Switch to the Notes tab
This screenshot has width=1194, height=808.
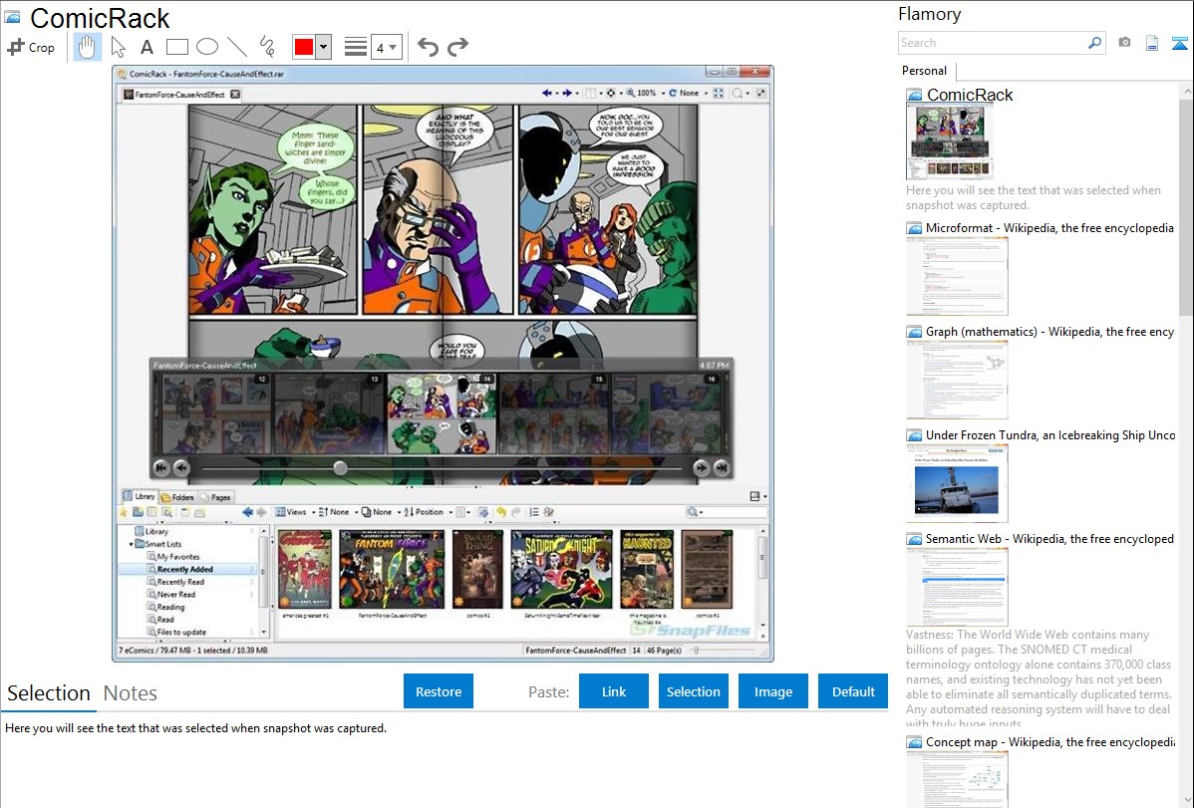(x=131, y=693)
